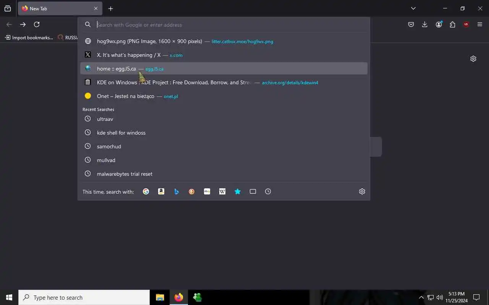489x305 pixels.
Task: Open the home :: egg.l5.ca suggestion
Action: coord(224,69)
